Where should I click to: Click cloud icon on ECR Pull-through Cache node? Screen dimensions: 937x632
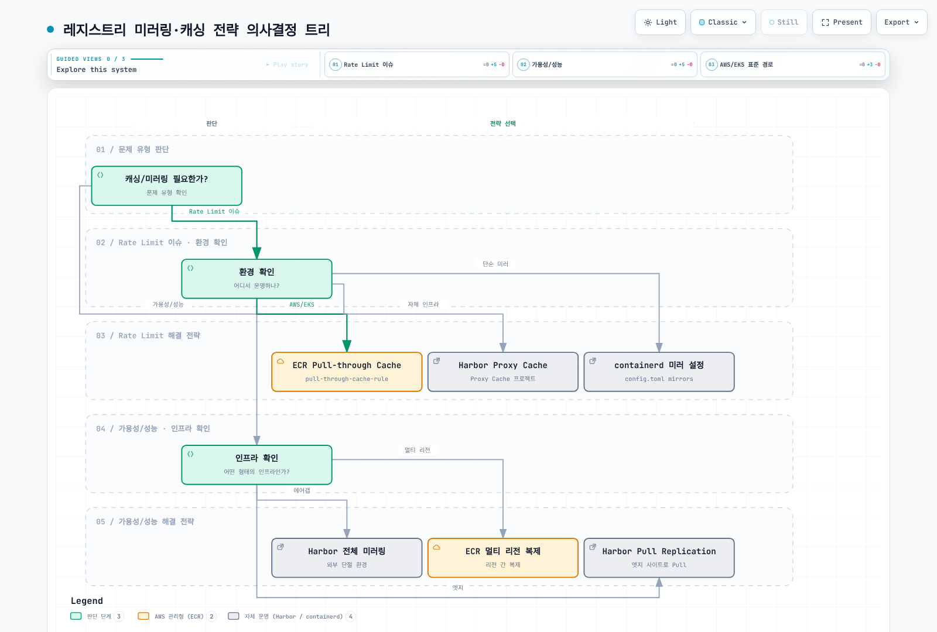(281, 361)
